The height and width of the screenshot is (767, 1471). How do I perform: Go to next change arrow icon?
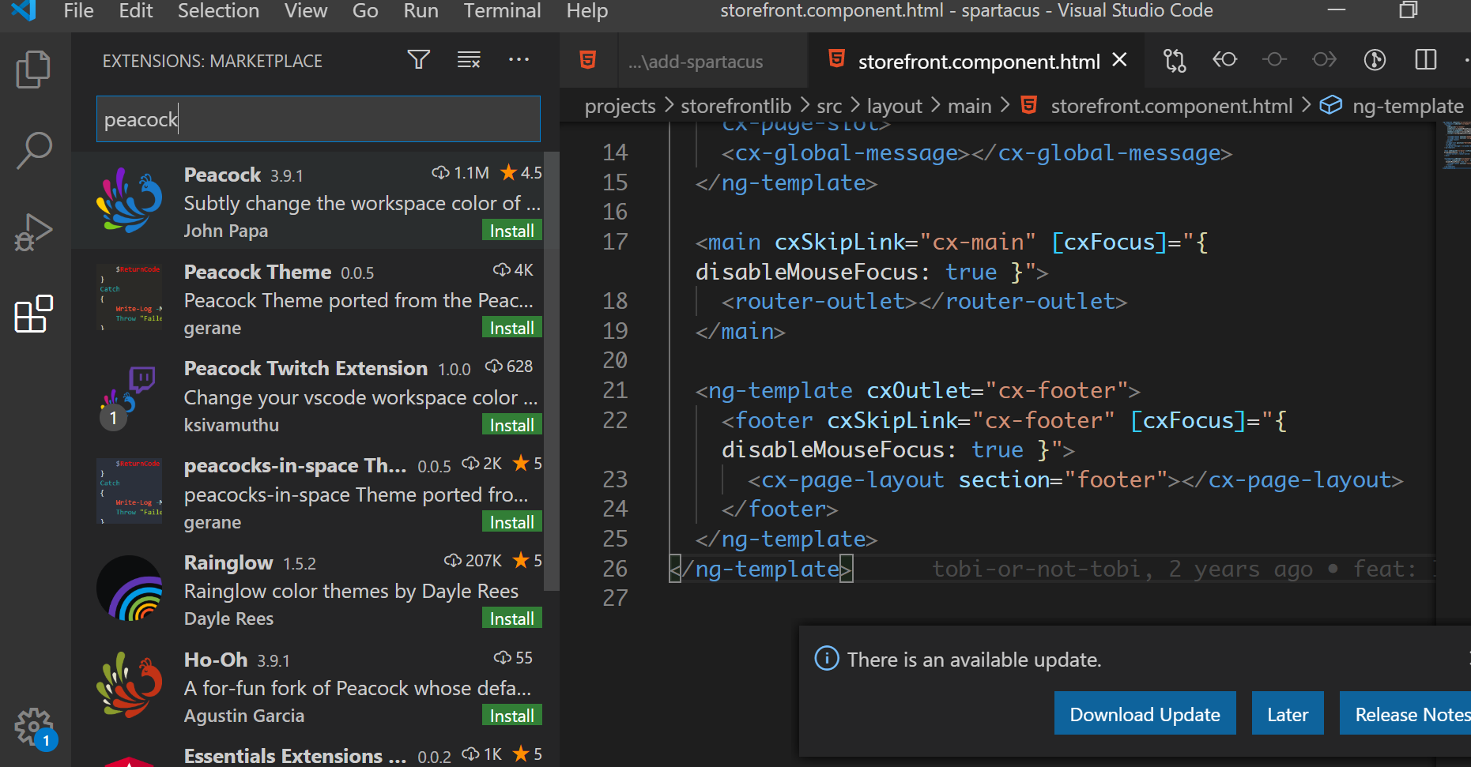(x=1324, y=60)
